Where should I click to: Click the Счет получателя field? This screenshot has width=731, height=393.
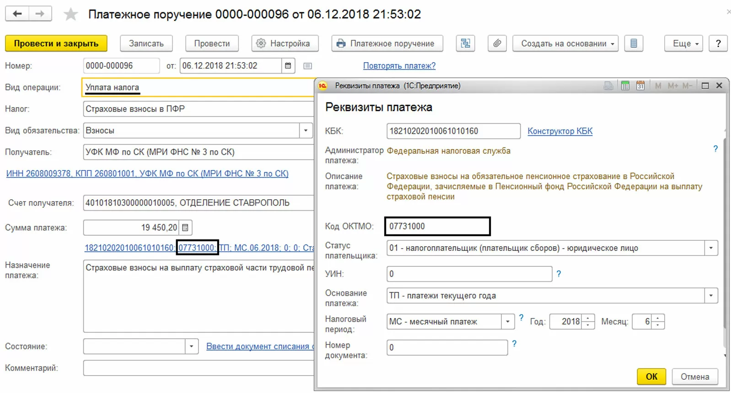pos(199,203)
